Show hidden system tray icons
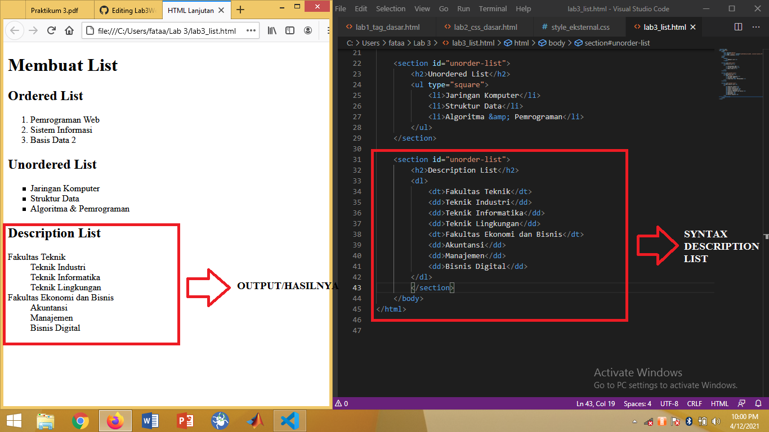 634,421
